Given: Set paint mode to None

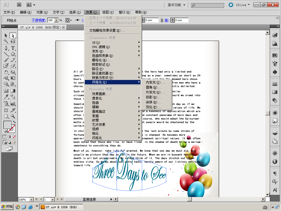Looking at the screenshot, I should click(x=14, y=137).
